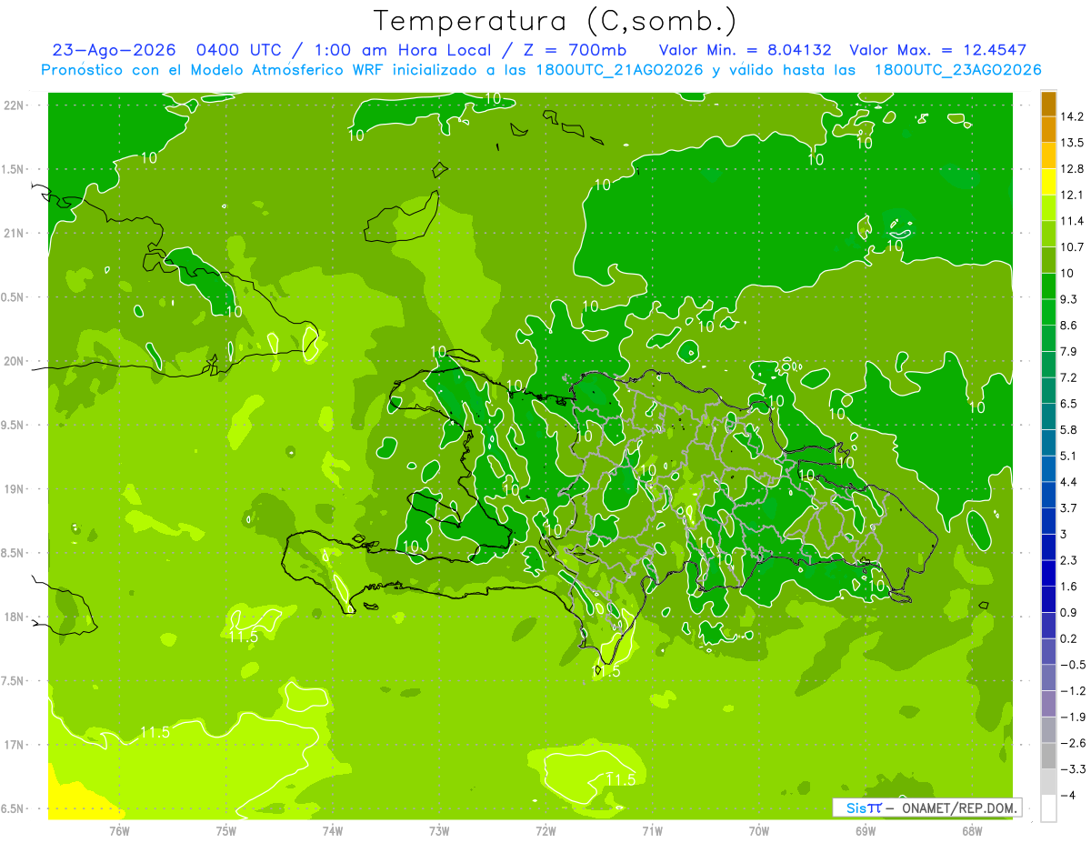Image resolution: width=1091 pixels, height=843 pixels.
Task: Click the '75W' longitude axis label
Action: point(225,830)
